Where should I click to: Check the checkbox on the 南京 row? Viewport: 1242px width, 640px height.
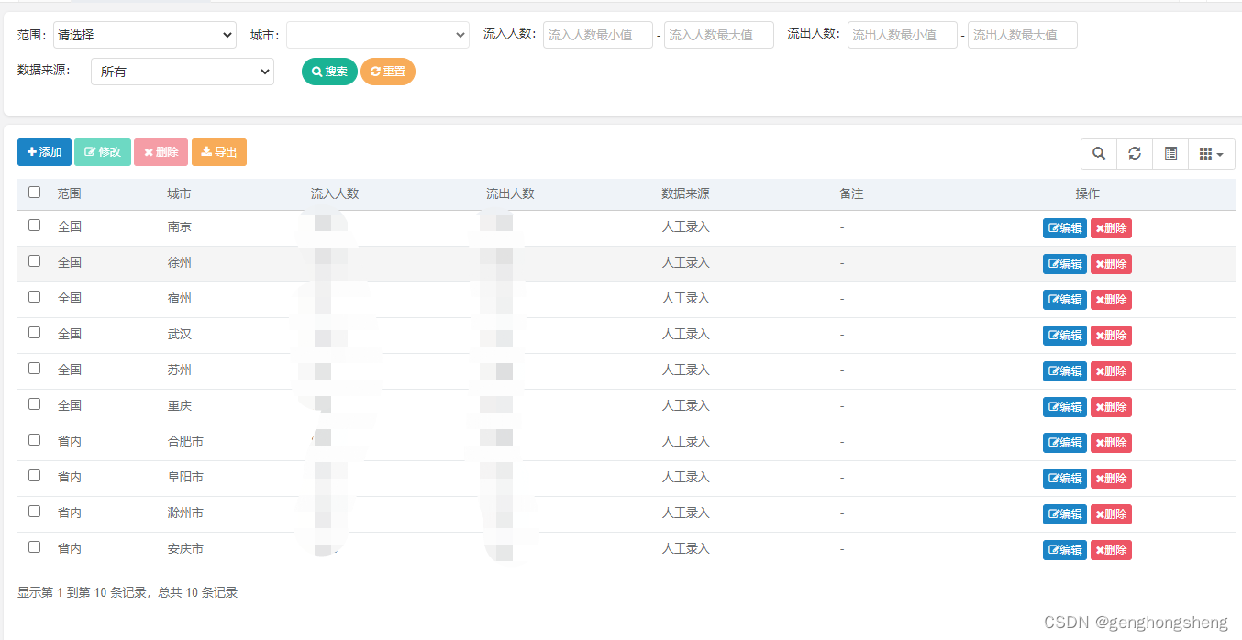pyautogui.click(x=34, y=224)
